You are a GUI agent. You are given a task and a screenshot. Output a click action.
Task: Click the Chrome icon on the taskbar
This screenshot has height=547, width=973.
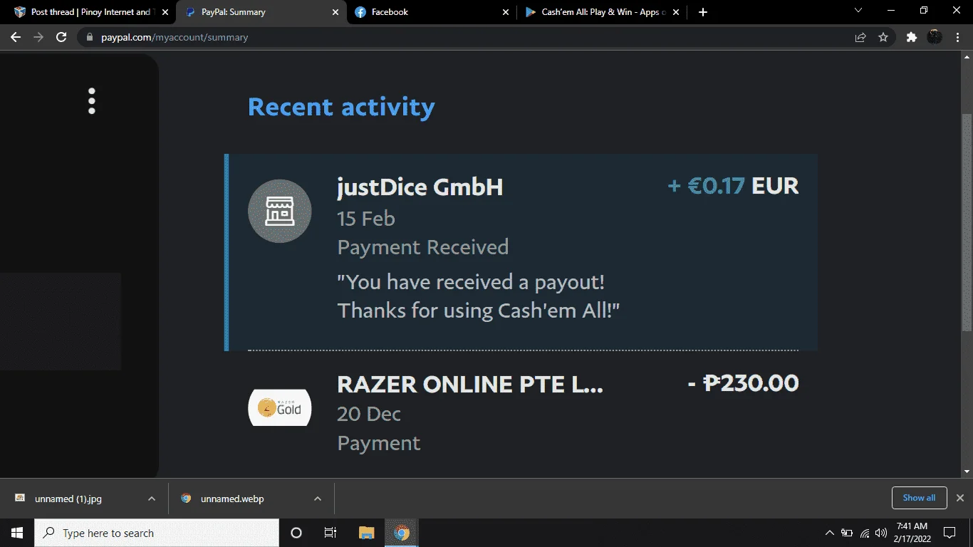(x=402, y=533)
